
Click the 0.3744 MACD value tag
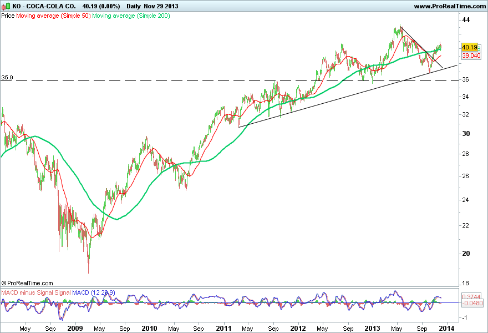(471, 296)
